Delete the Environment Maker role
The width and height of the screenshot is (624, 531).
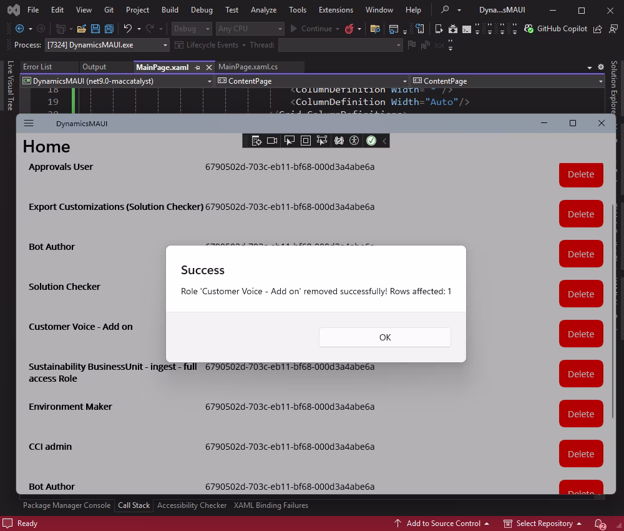[581, 414]
